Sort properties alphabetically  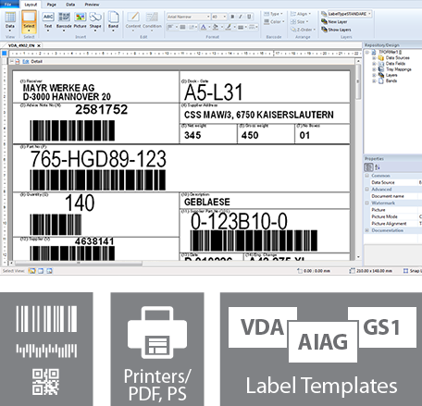pyautogui.click(x=378, y=167)
